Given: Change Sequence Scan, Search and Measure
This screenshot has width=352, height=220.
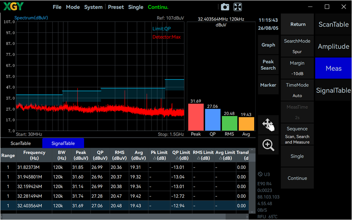Looking at the screenshot, I should (297, 134).
